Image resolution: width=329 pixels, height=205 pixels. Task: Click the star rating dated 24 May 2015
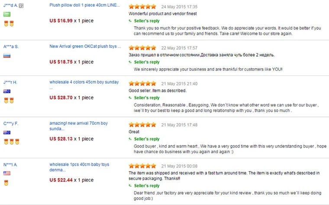[x=142, y=7]
